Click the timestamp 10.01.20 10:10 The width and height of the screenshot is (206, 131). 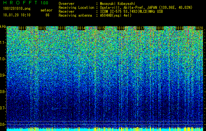(x=17, y=15)
